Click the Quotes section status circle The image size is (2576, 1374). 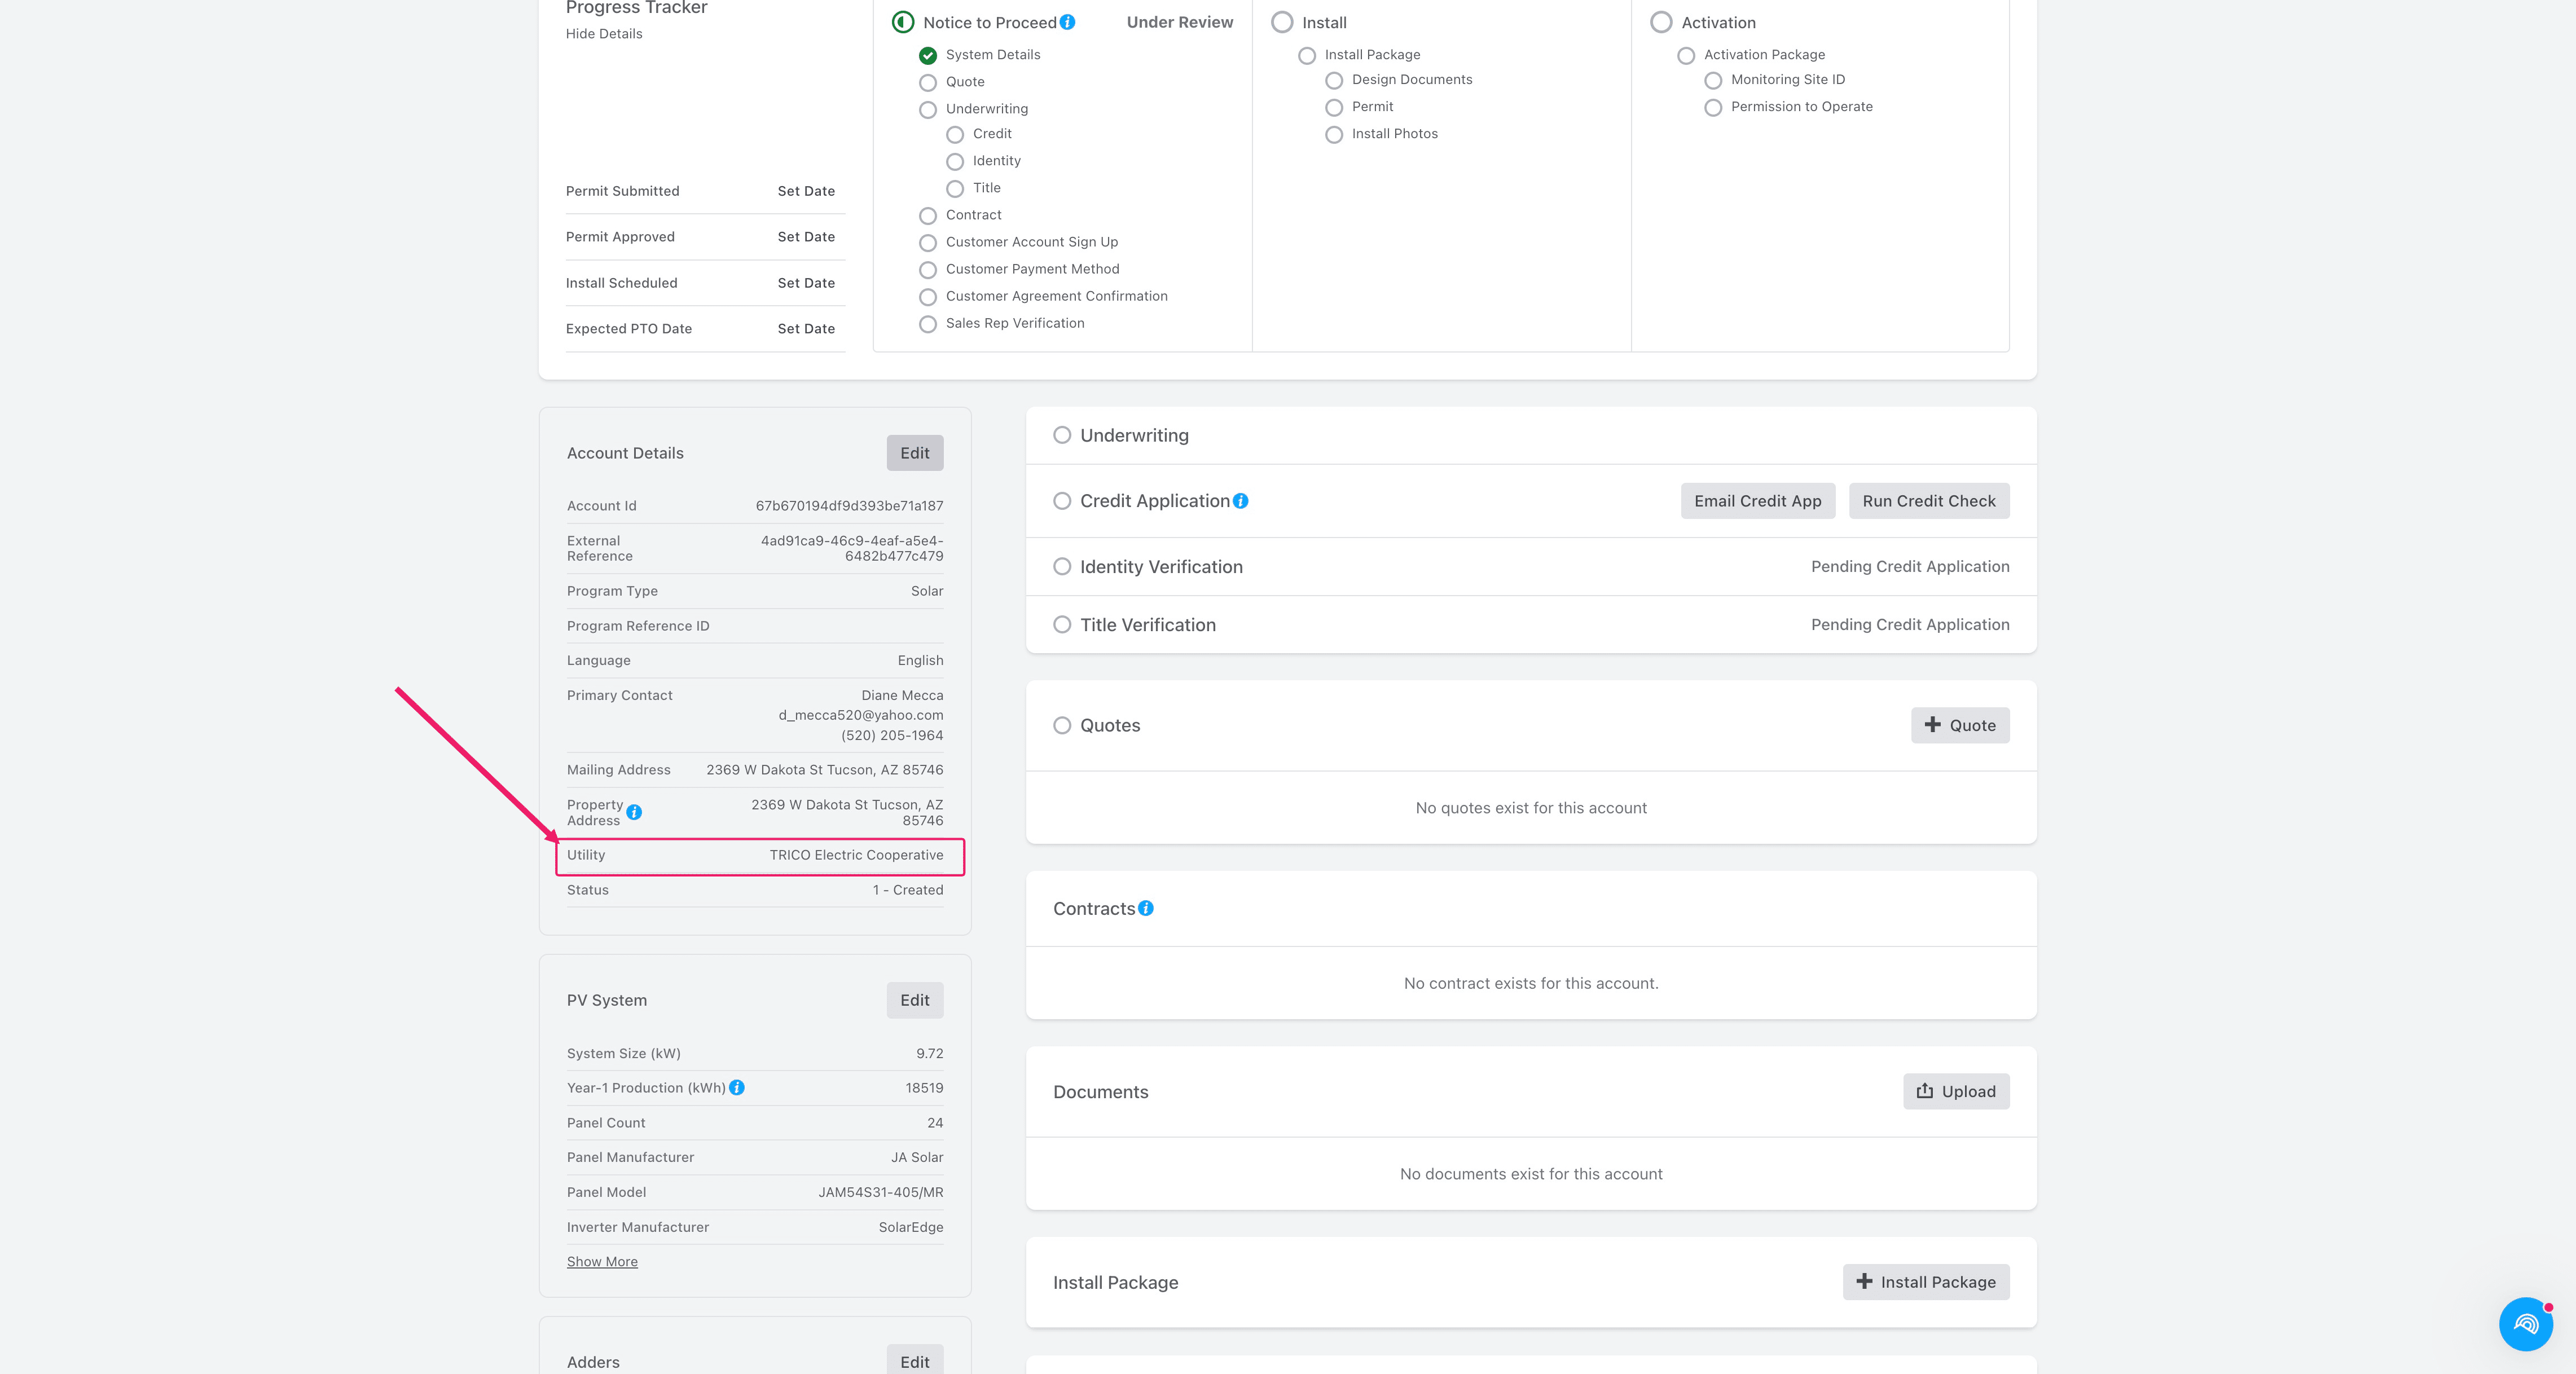click(1062, 725)
